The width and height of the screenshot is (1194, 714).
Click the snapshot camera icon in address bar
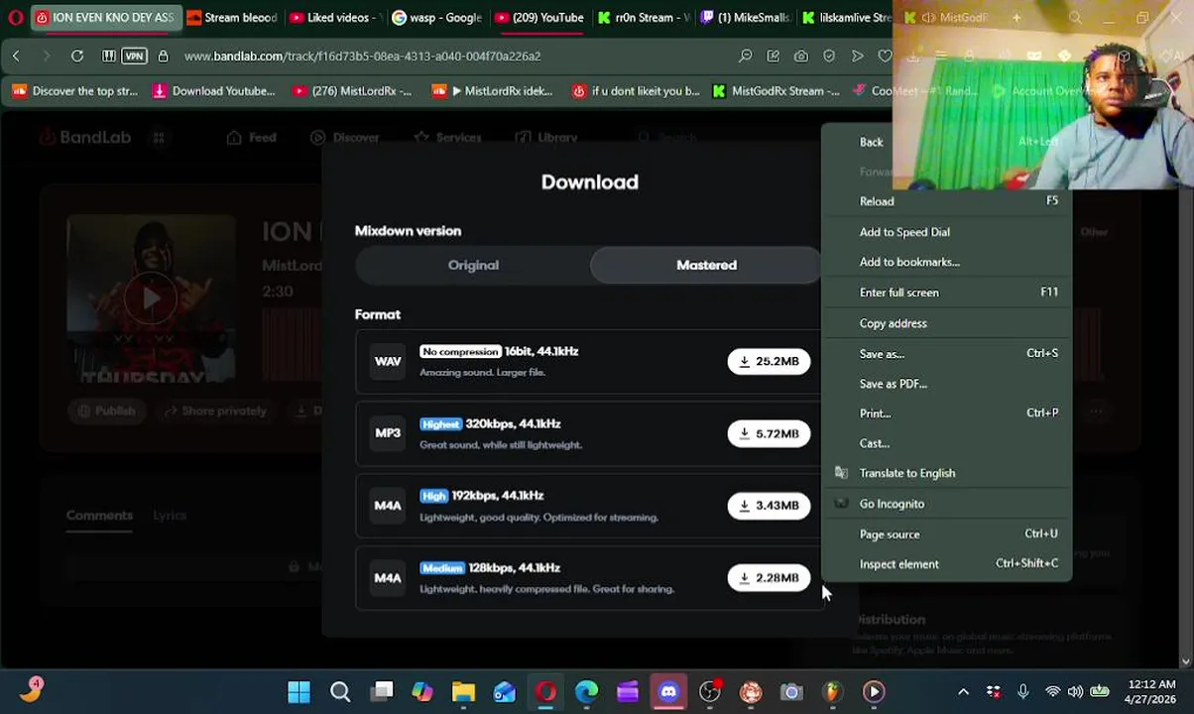(800, 57)
